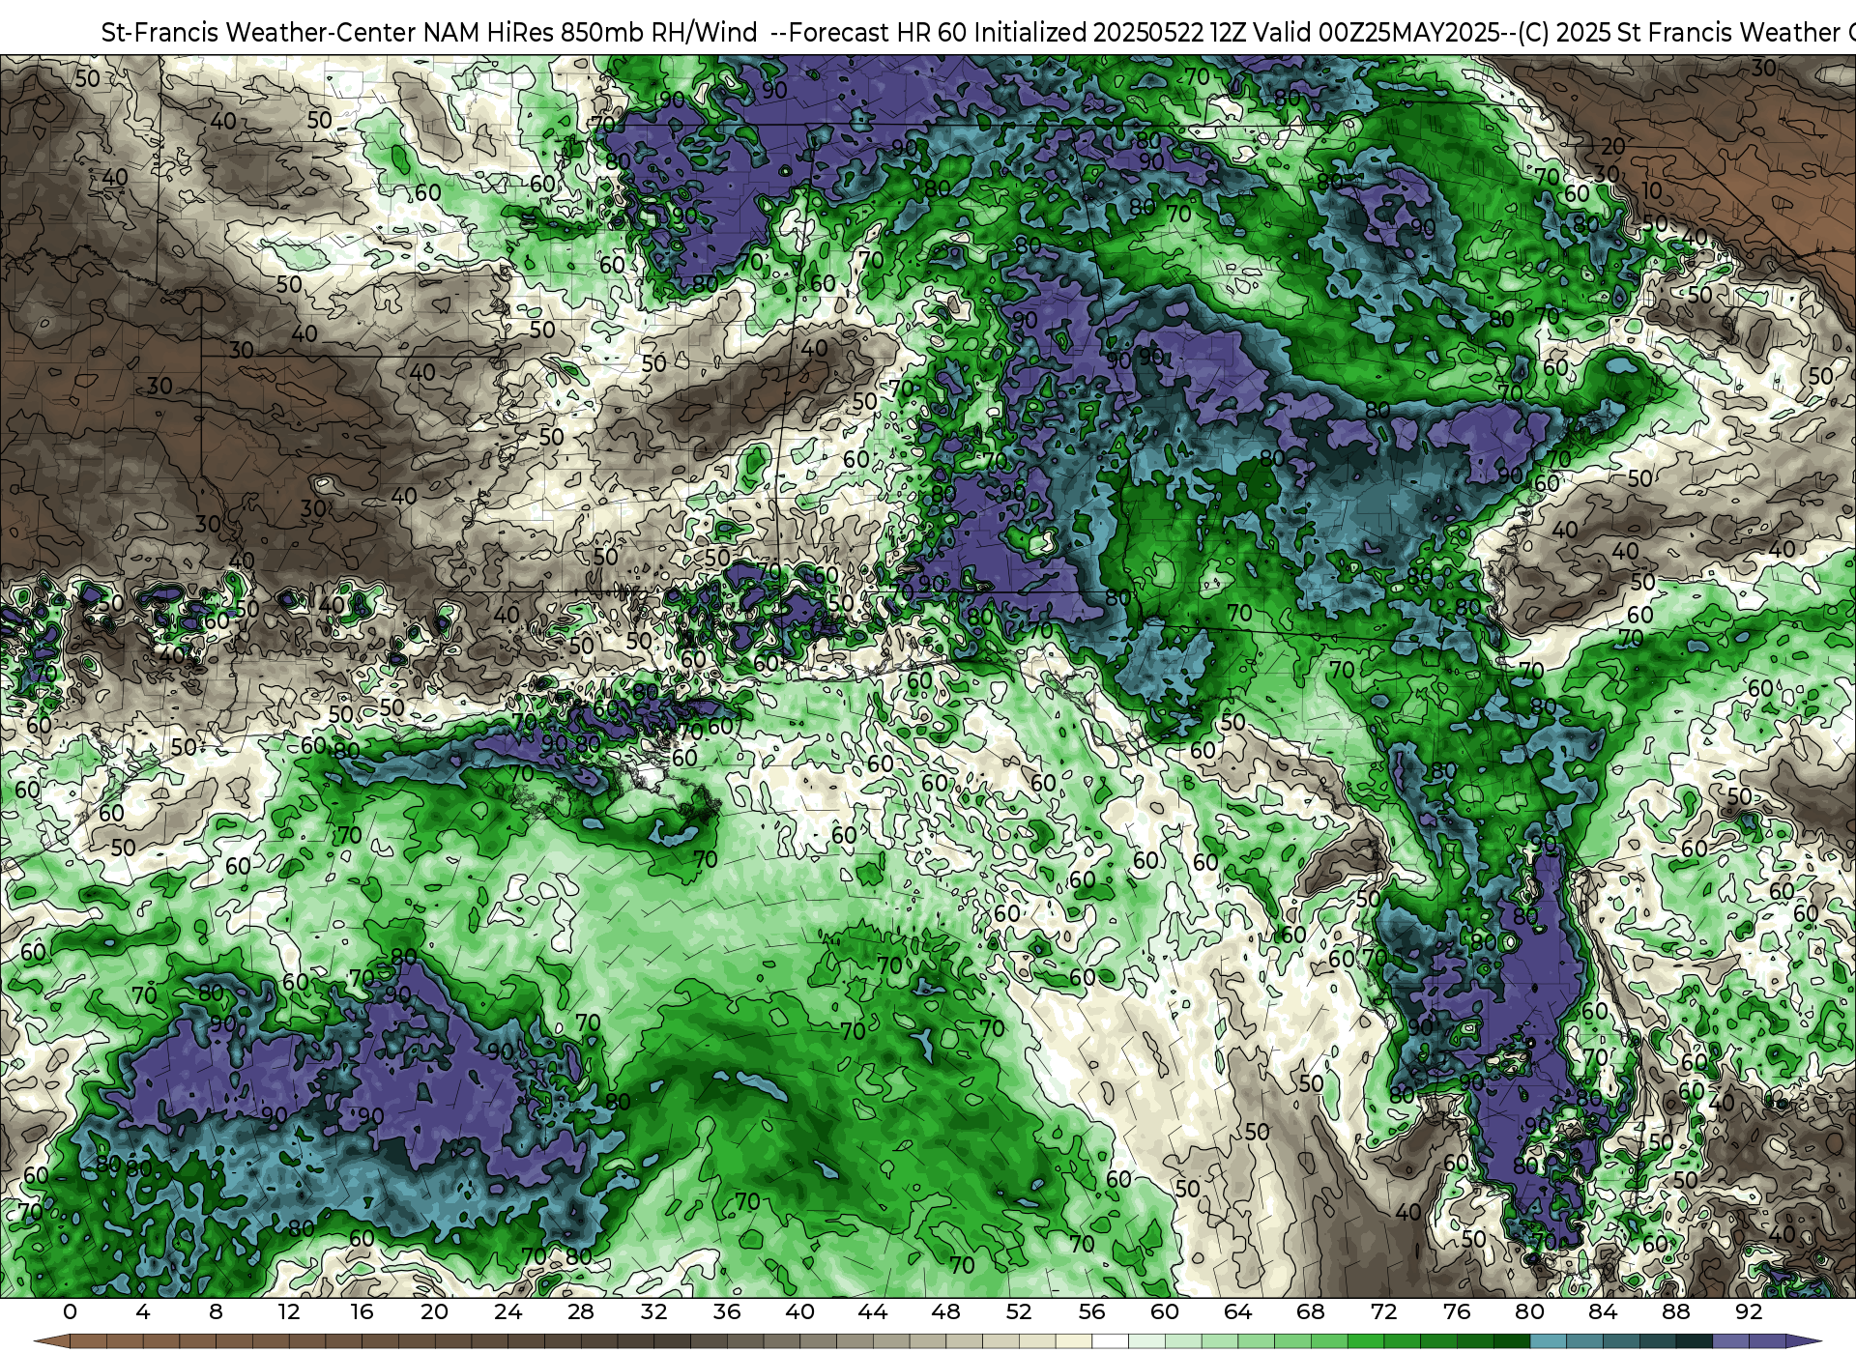Click the "10" humidity contour label on the map
The image size is (1856, 1353).
coord(1652,190)
